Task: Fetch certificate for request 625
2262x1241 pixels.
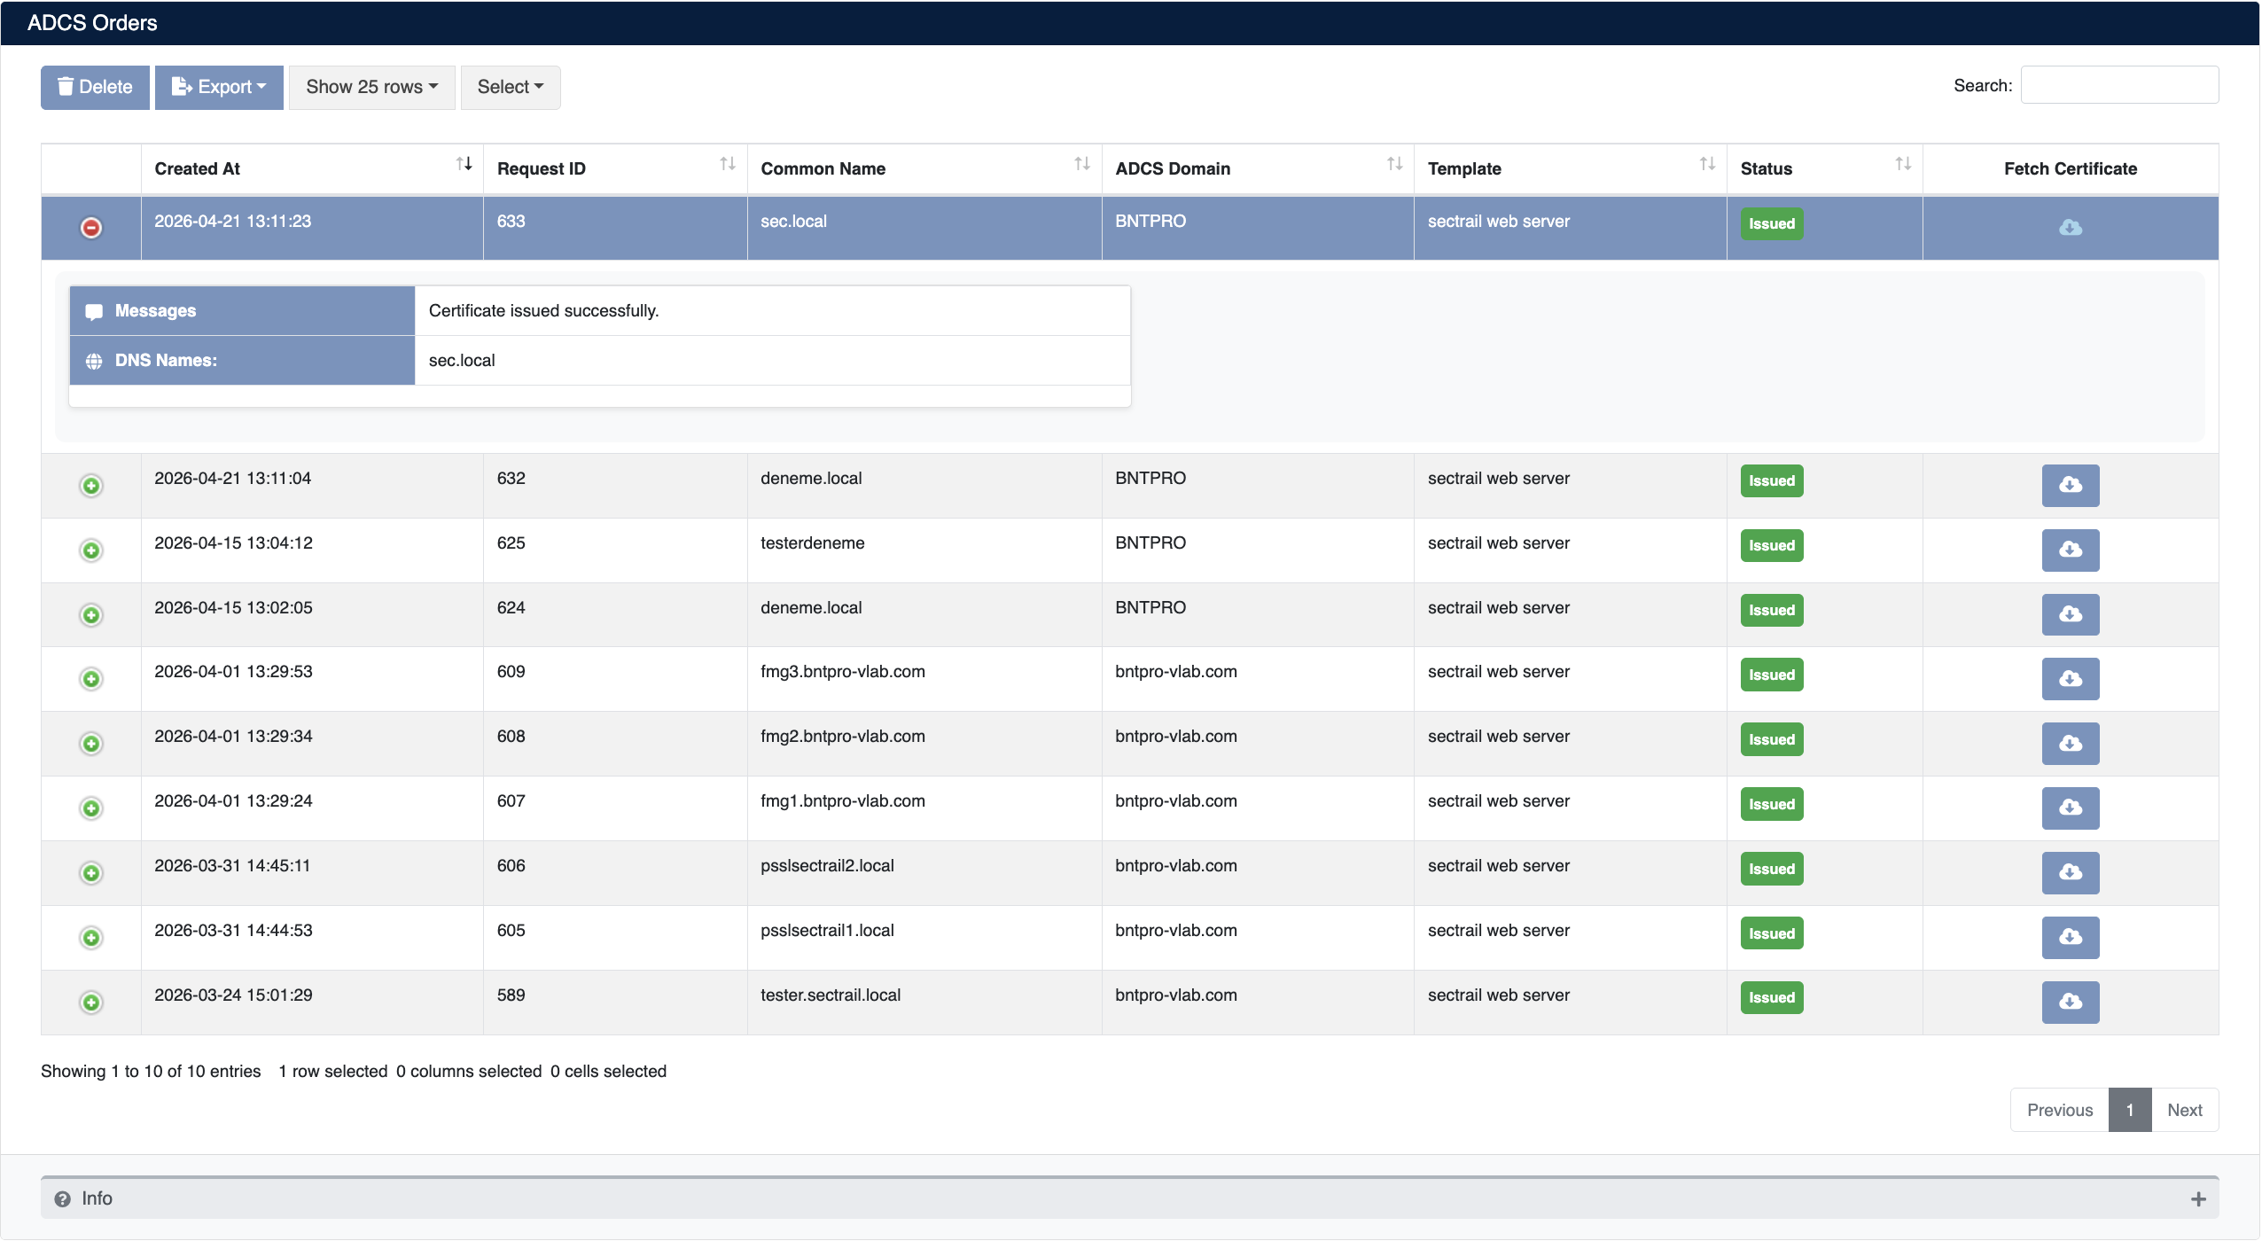Action: [2070, 550]
